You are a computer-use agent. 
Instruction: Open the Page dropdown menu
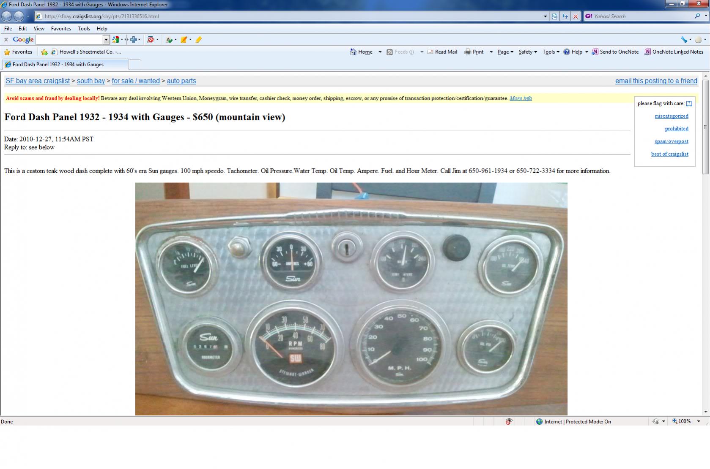pyautogui.click(x=505, y=52)
